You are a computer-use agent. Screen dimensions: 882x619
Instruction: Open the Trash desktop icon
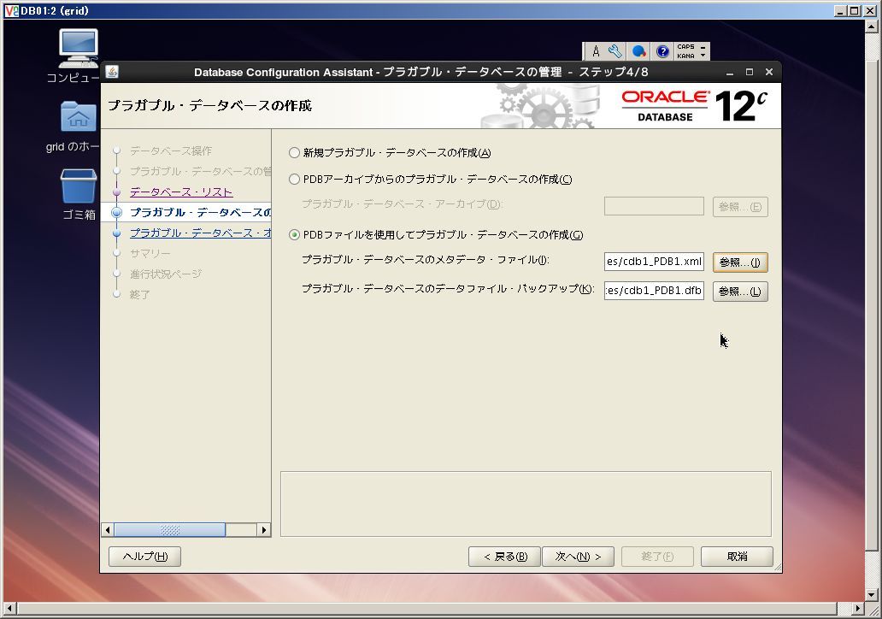point(78,186)
